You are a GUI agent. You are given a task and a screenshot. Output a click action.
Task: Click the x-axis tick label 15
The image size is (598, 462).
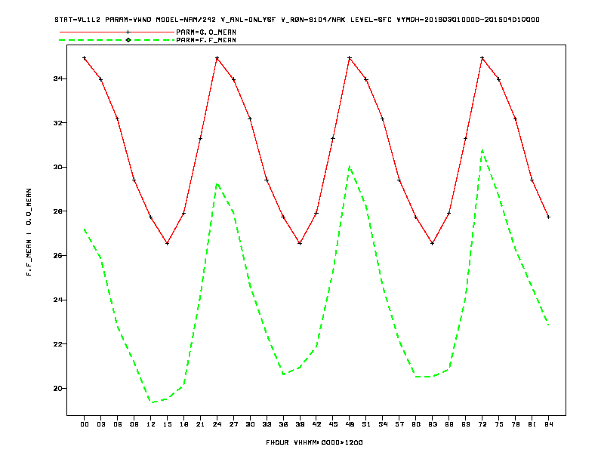click(167, 424)
